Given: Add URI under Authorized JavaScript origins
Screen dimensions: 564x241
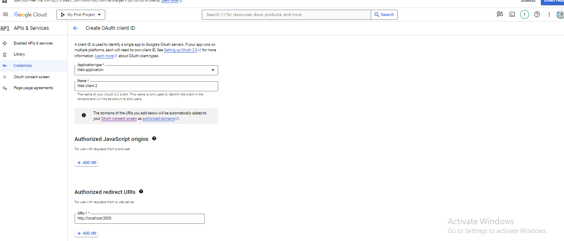Looking at the screenshot, I should pos(87,163).
